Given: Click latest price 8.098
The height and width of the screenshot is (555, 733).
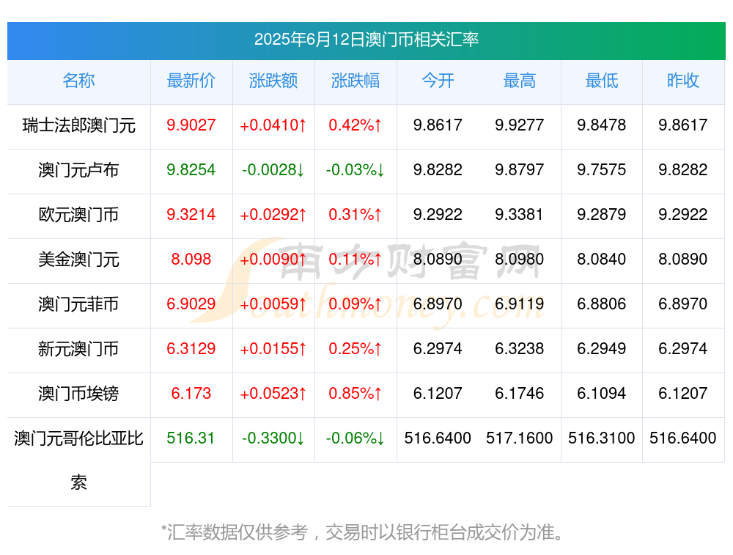Looking at the screenshot, I should coord(191,259).
